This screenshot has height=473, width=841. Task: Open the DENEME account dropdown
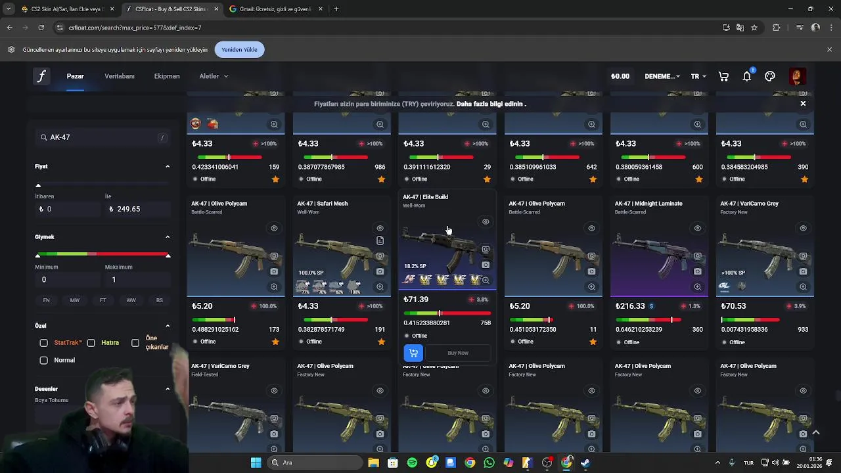point(662,76)
